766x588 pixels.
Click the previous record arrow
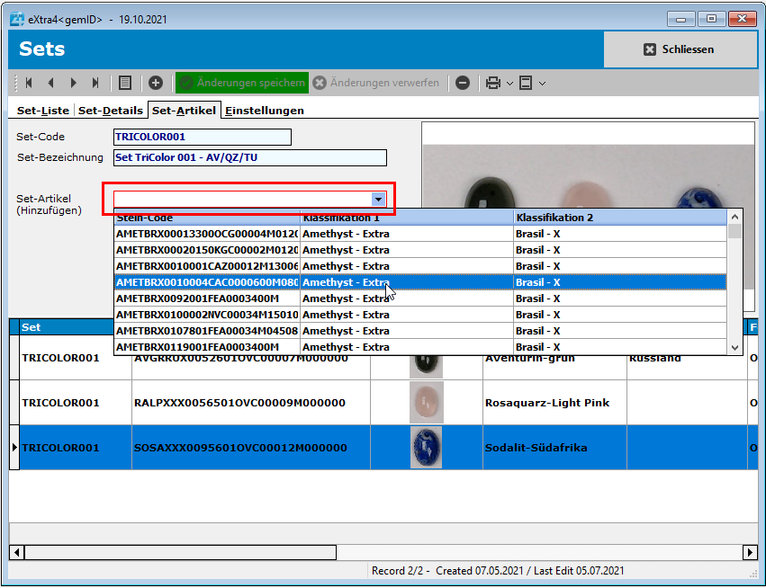pyautogui.click(x=50, y=83)
